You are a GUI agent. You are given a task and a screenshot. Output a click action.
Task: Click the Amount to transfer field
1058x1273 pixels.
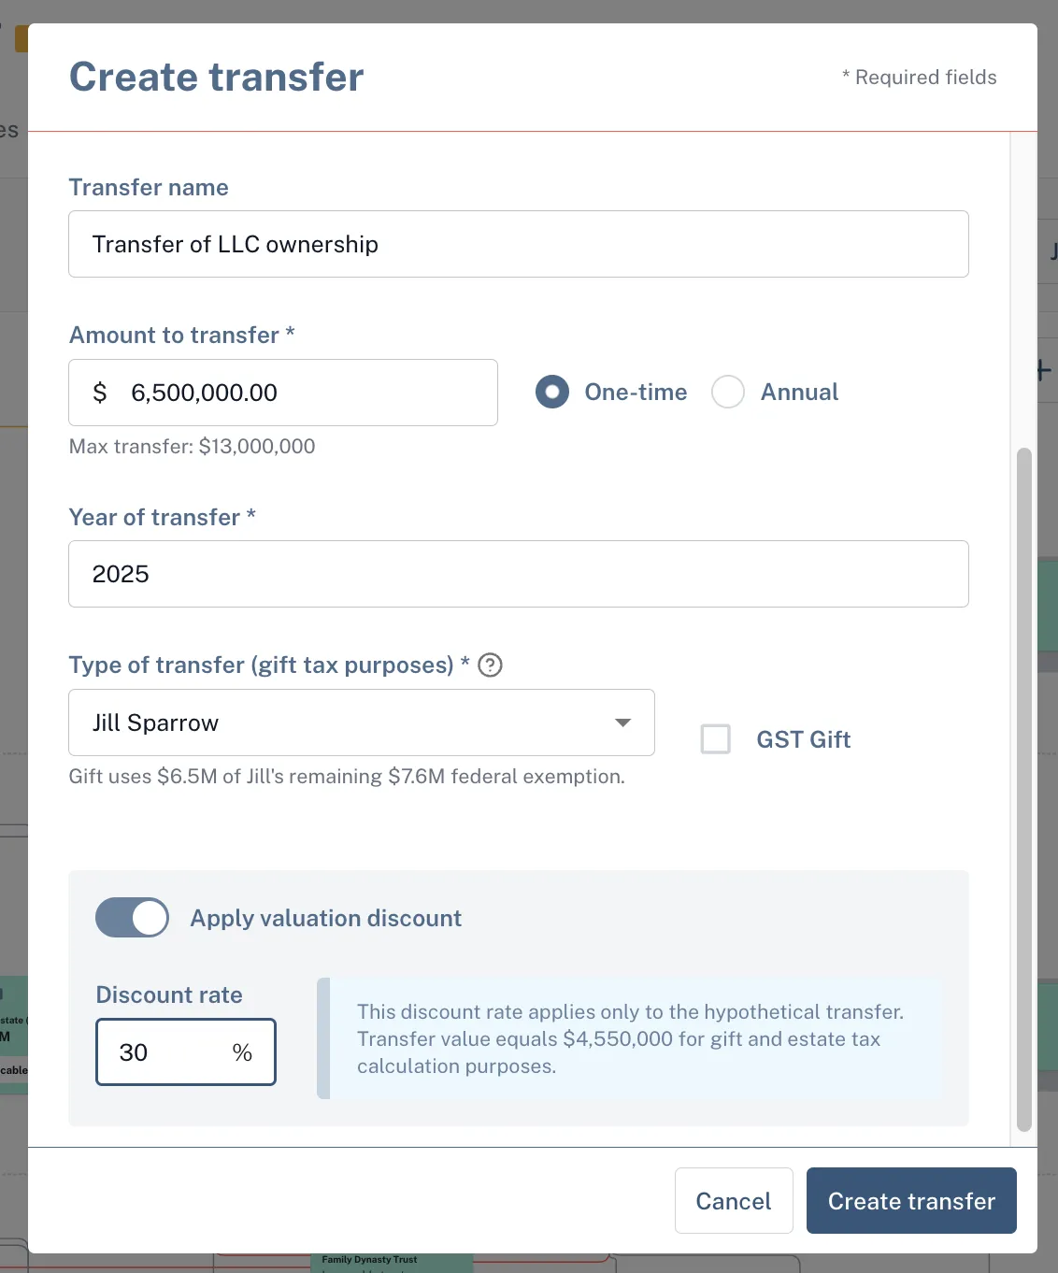(x=283, y=393)
